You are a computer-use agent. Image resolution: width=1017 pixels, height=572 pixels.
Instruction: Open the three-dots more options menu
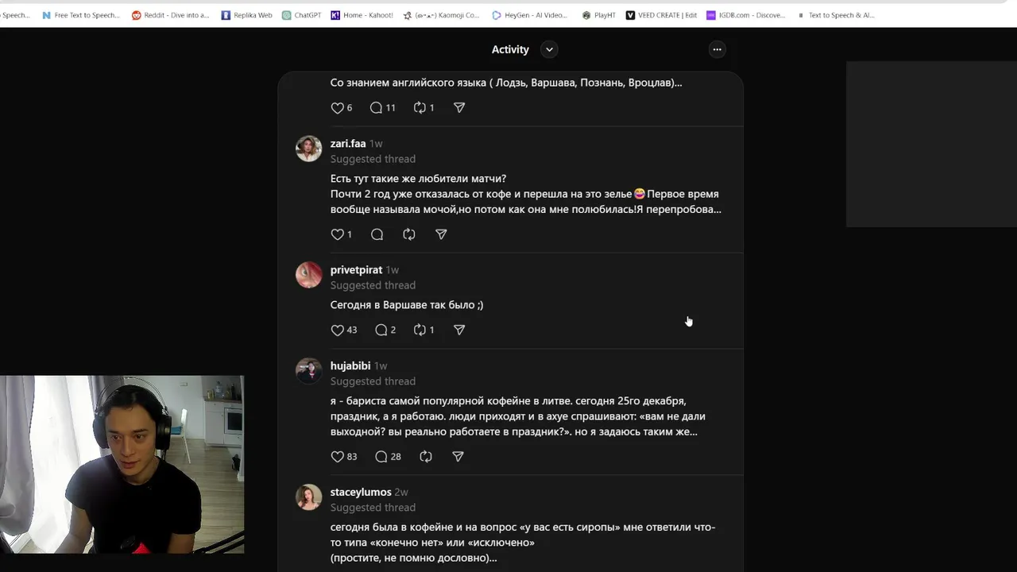pyautogui.click(x=717, y=49)
